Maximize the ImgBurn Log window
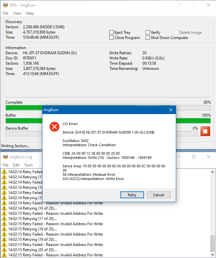 point(194,157)
